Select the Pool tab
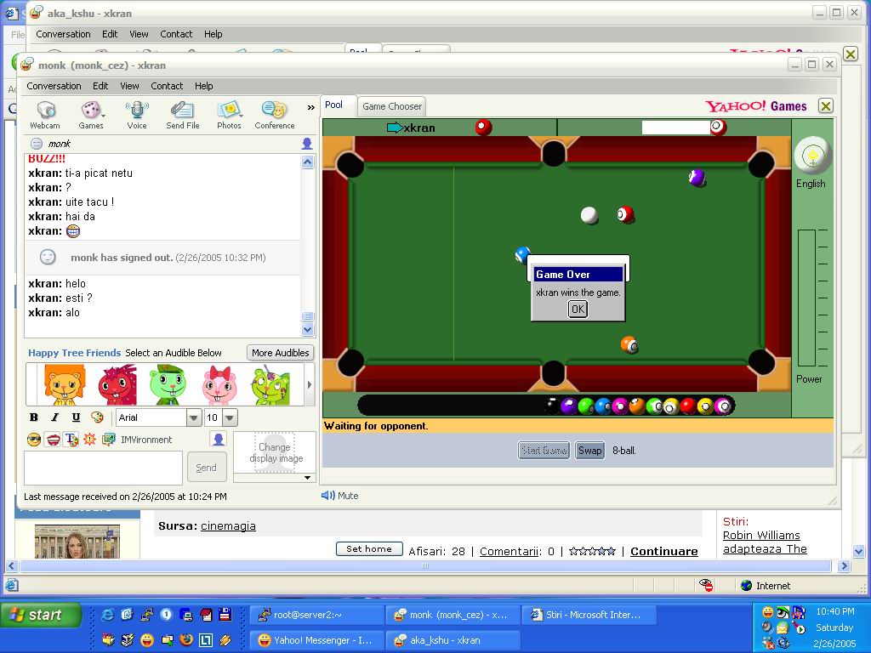The image size is (871, 653). point(333,105)
